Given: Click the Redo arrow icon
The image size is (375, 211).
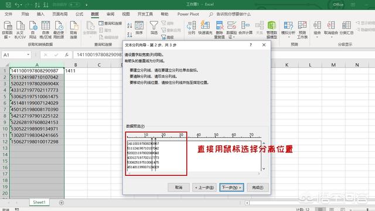Looking at the screenshot, I should click(28, 5).
